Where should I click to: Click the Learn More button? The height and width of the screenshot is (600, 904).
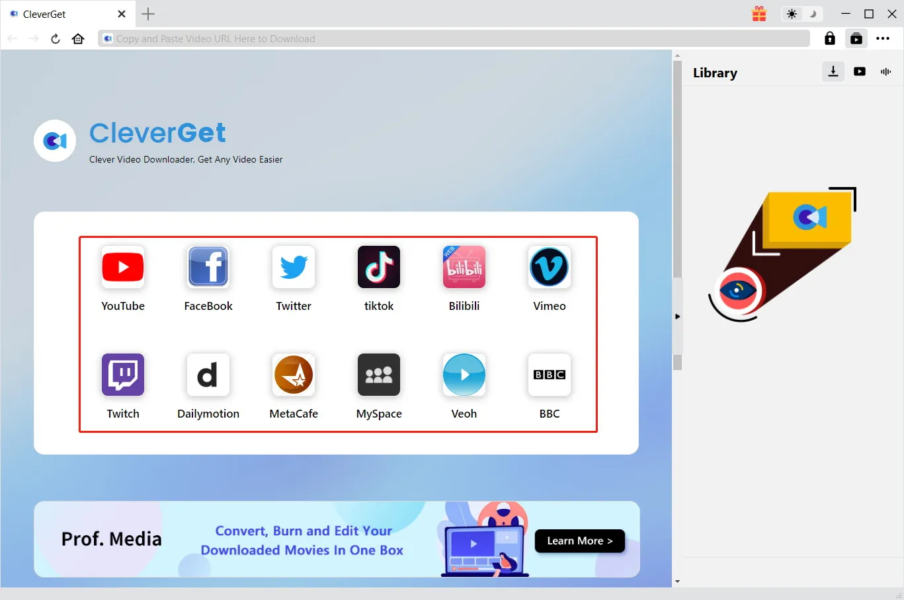click(579, 541)
